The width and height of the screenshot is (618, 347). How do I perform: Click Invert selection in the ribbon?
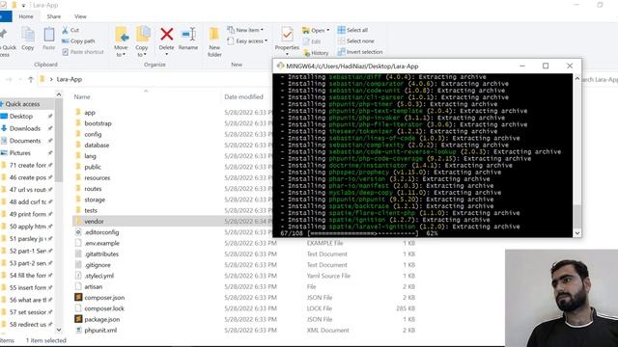[360, 52]
